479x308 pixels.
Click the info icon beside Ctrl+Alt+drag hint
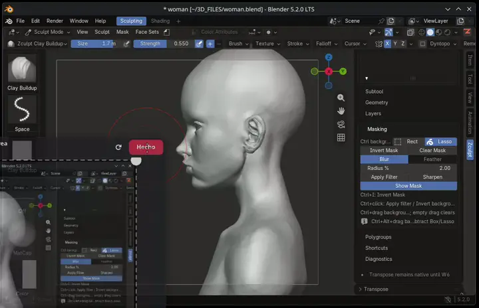click(x=364, y=222)
